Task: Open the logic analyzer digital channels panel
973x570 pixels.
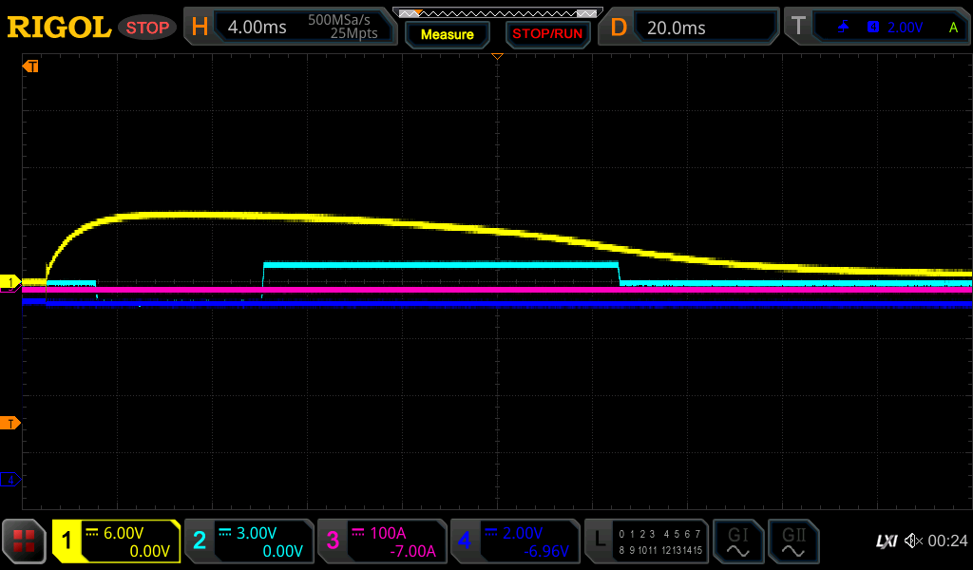Action: click(647, 541)
